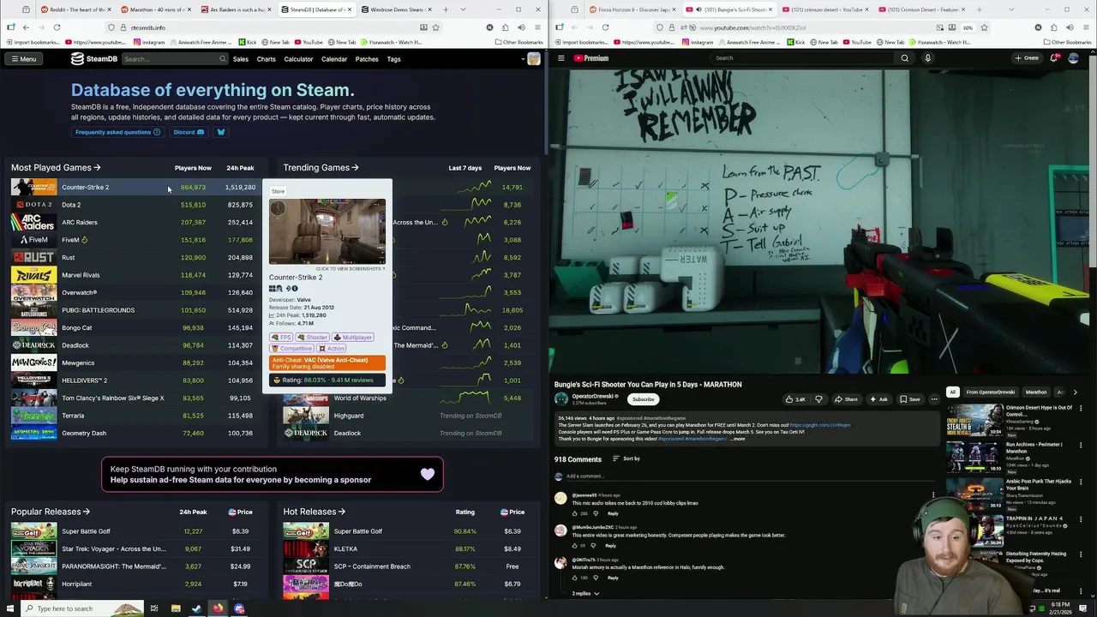Select the Marathon filter chip
This screenshot has width=1097, height=617.
[x=1036, y=392]
